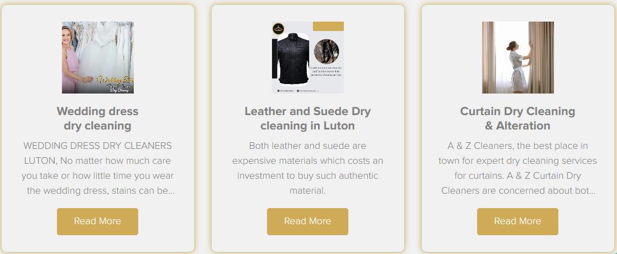Click small caption text inside leather image
The width and height of the screenshot is (617, 254).
(x=326, y=71)
